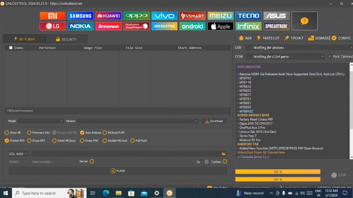Enable the Erase EFS option
This screenshot has height=198, width=353.
[36, 141]
